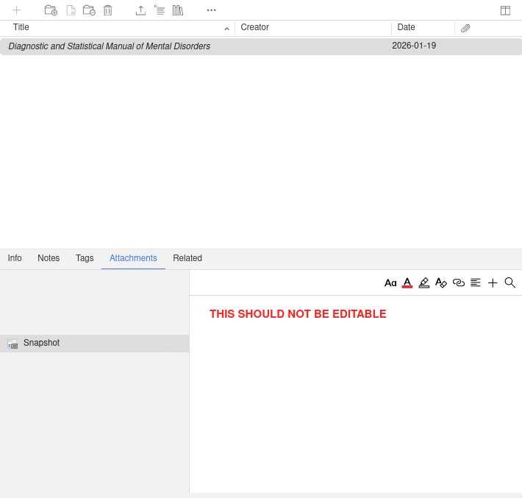Open the Related tab
Image resolution: width=522 pixels, height=498 pixels.
pyautogui.click(x=187, y=258)
